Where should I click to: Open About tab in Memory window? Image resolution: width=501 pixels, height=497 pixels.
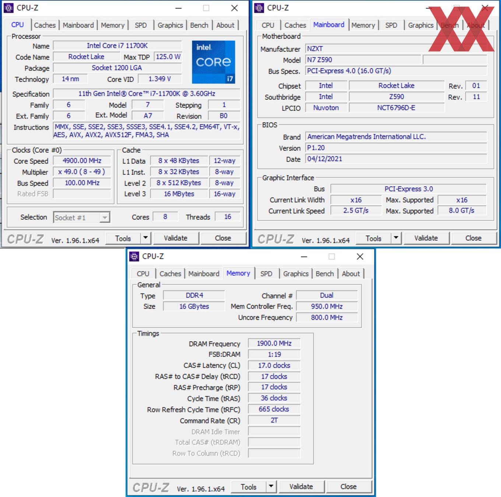tap(351, 274)
